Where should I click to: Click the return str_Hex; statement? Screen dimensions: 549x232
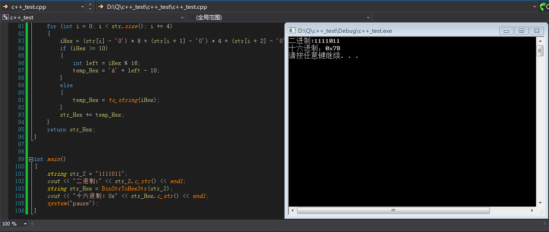71,130
